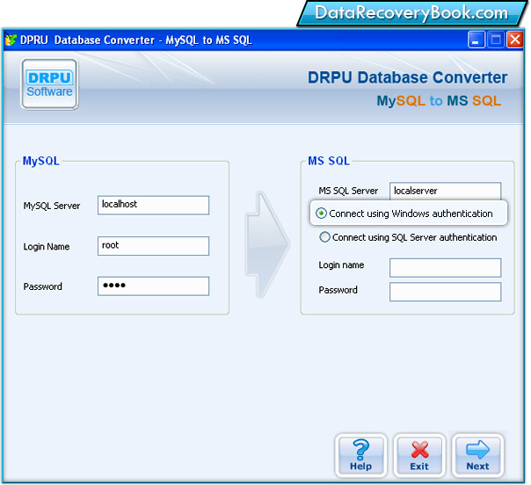Click the DataRecoveryBook.com banner
The image size is (531, 485).
click(x=411, y=13)
